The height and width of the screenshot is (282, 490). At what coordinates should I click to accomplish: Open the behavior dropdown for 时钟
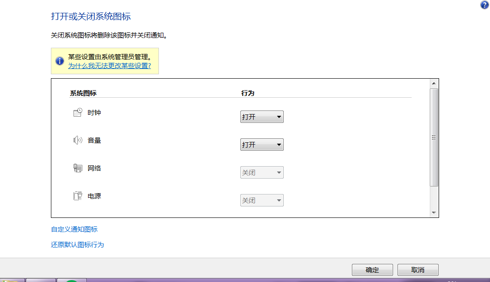[x=262, y=117]
